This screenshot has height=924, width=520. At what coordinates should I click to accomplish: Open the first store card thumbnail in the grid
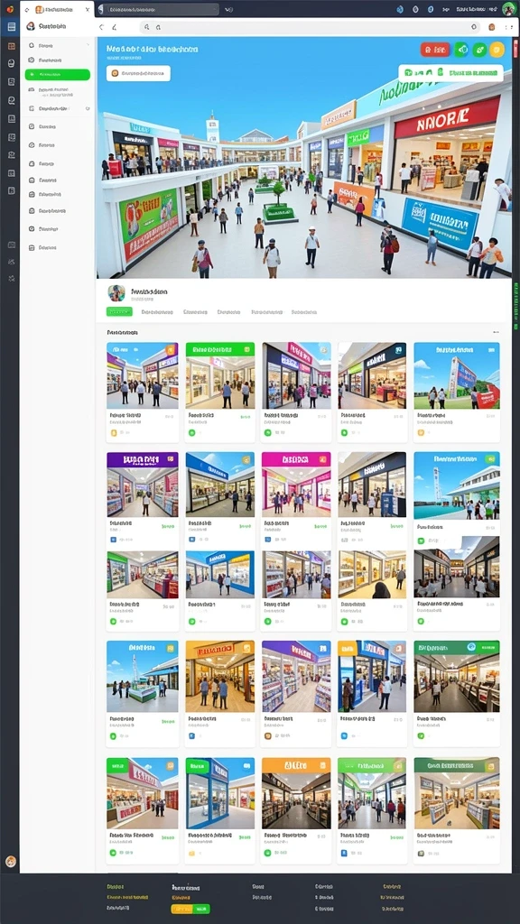point(143,375)
